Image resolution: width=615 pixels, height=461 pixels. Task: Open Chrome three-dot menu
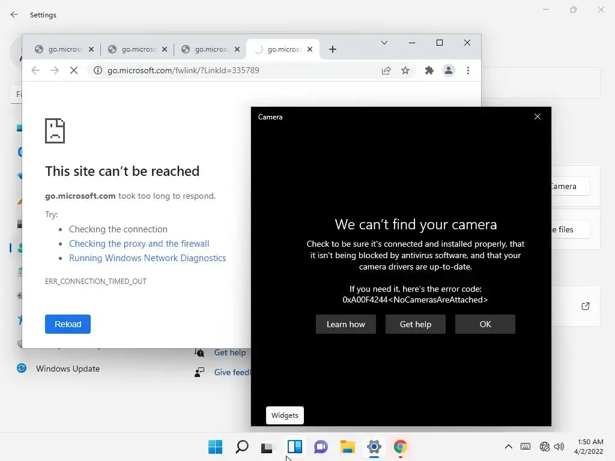coord(468,71)
